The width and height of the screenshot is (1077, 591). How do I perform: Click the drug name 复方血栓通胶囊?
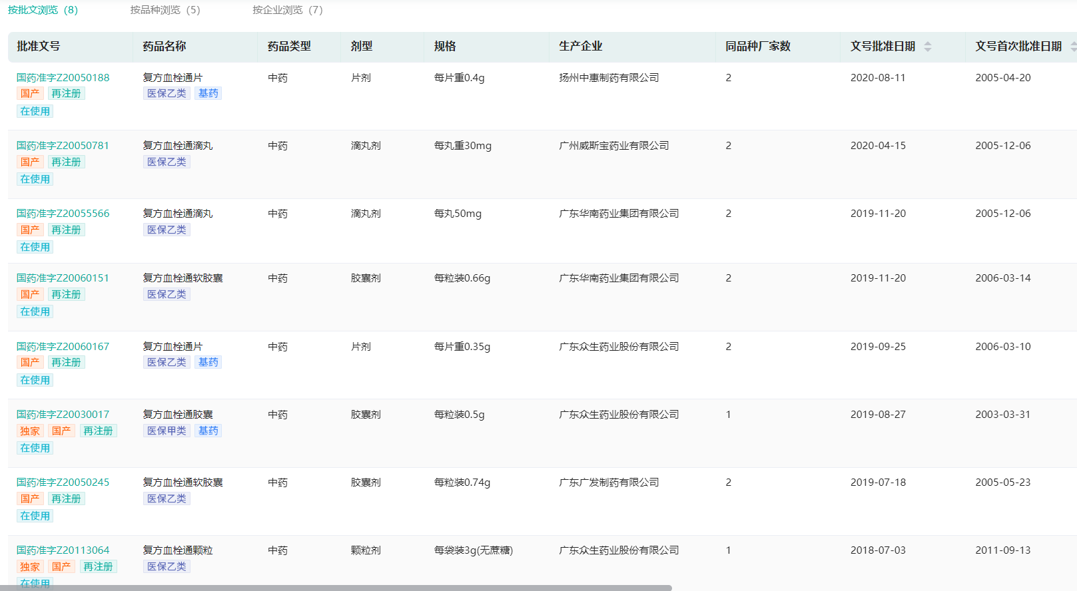click(178, 415)
